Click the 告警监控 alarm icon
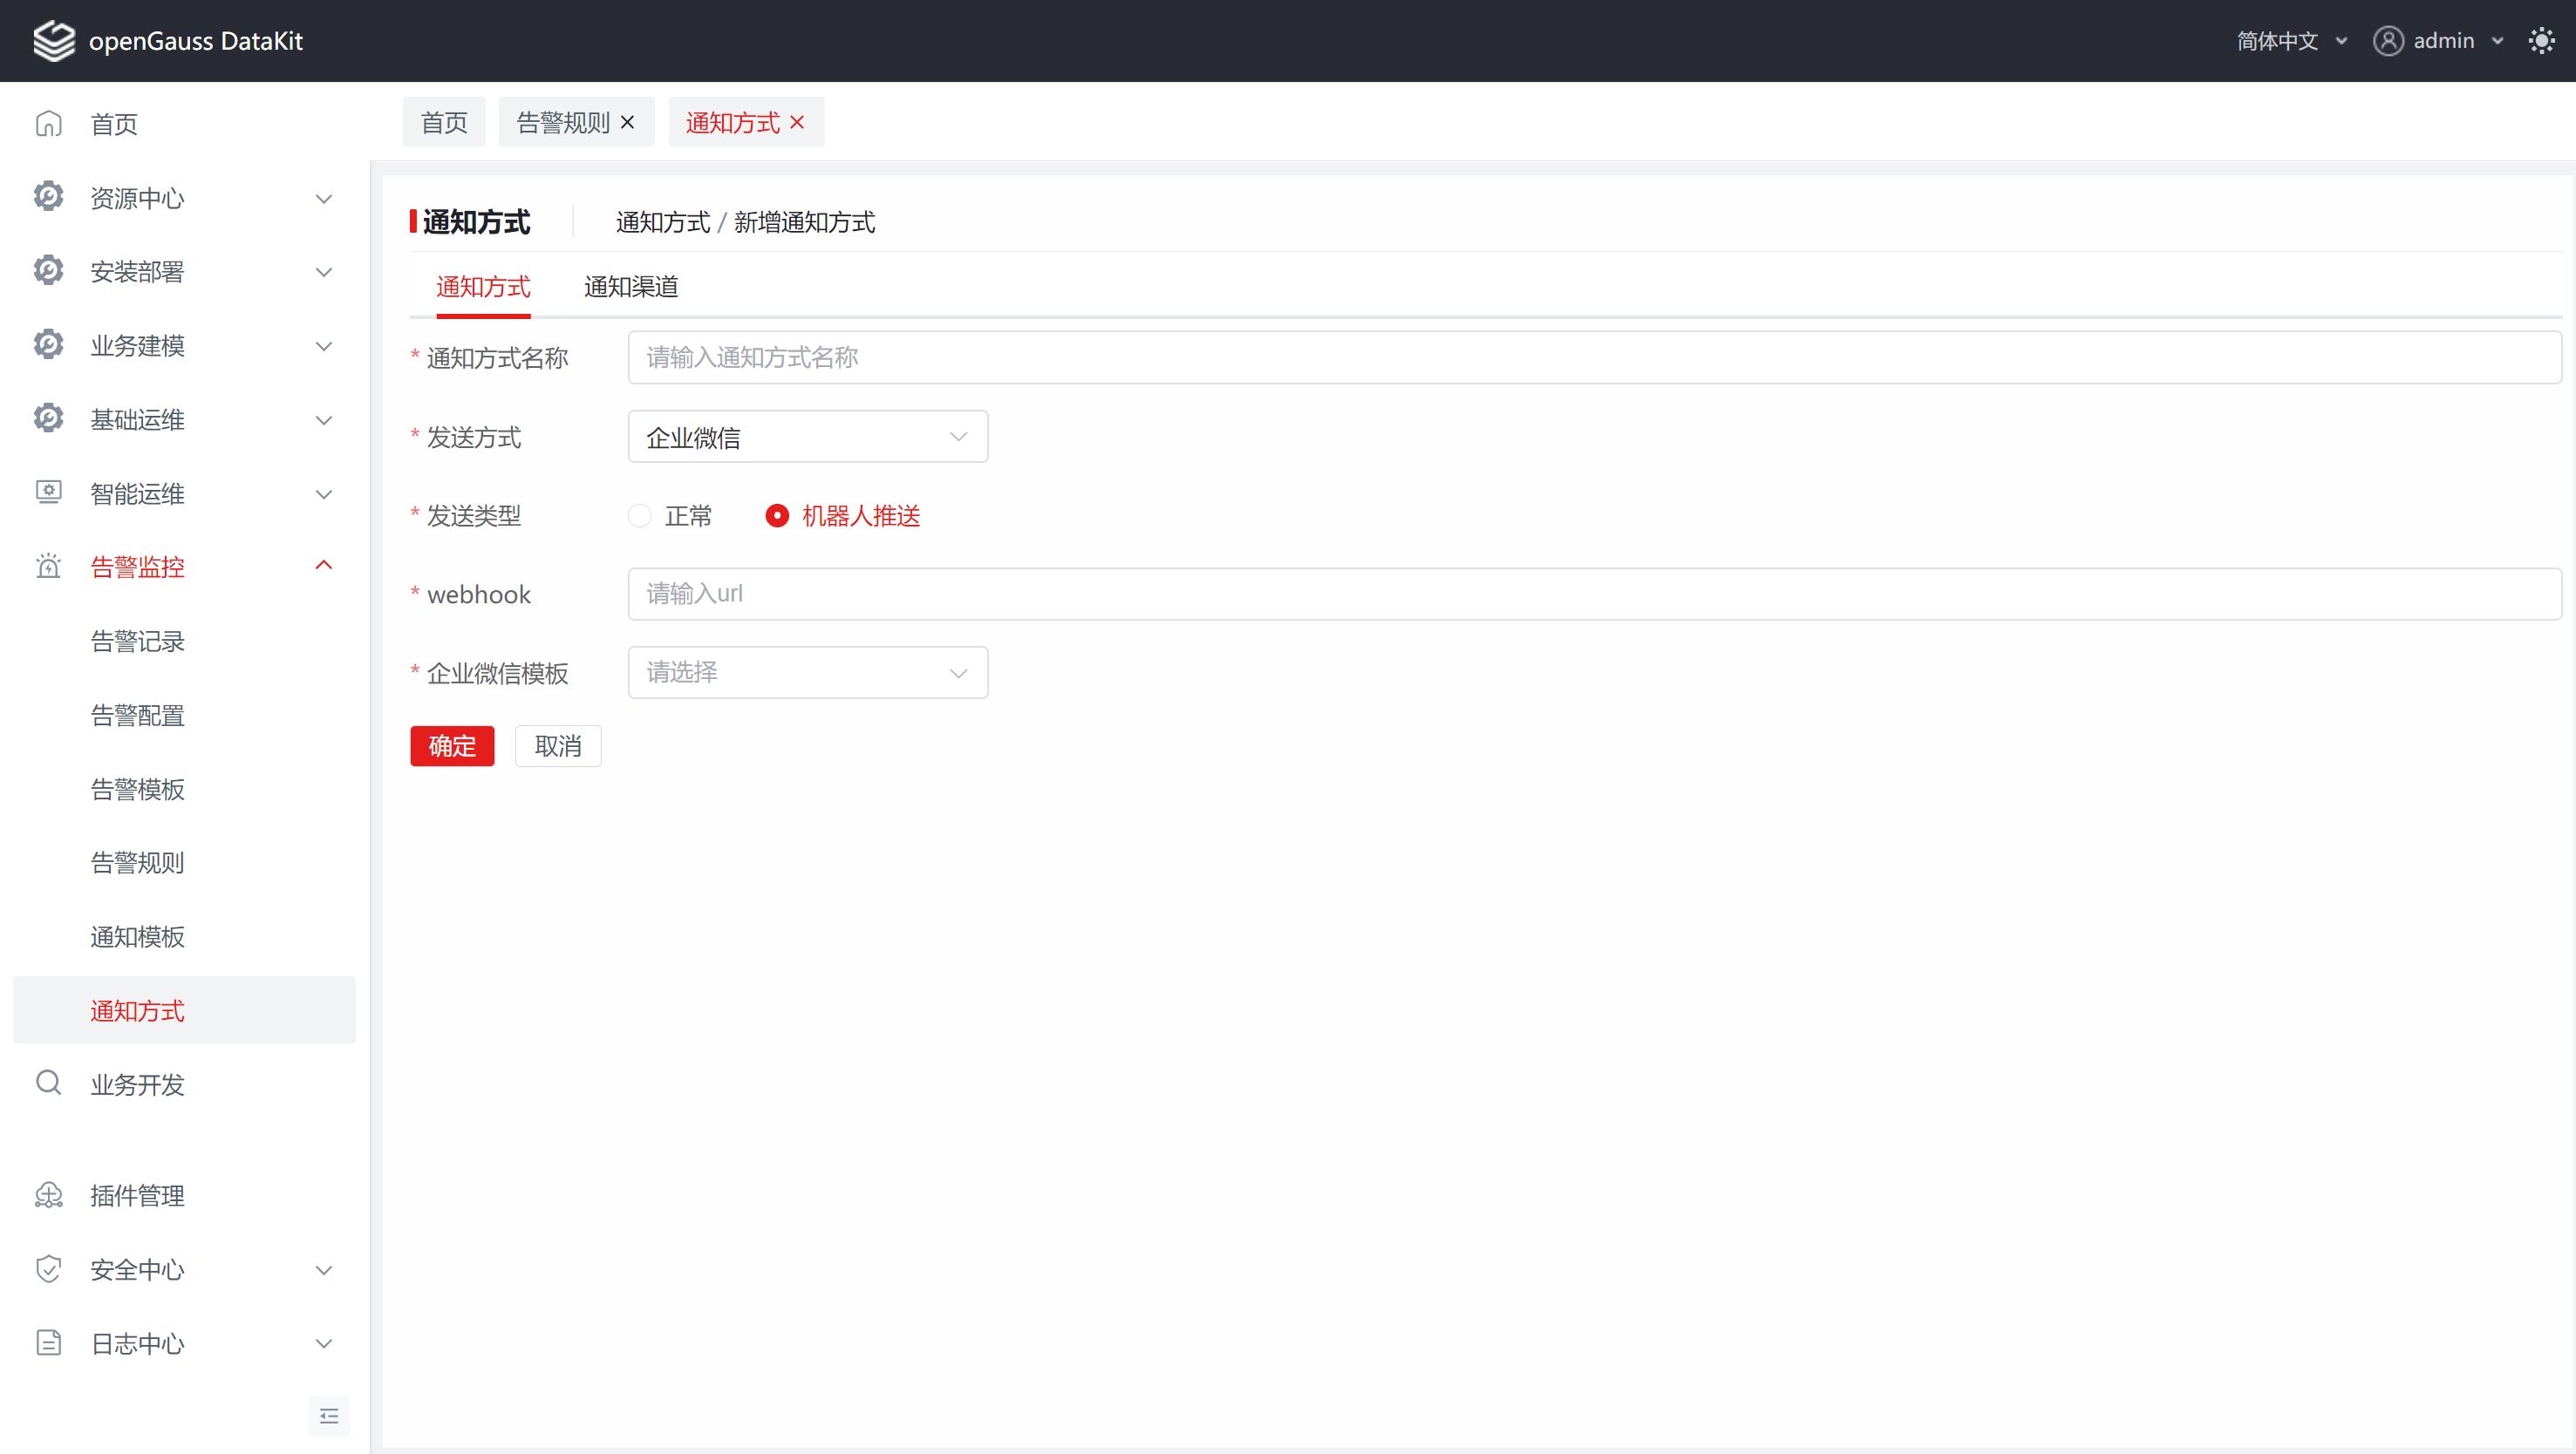 tap(48, 567)
